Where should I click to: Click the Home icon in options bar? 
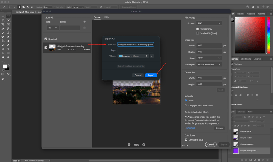coord(4,7)
